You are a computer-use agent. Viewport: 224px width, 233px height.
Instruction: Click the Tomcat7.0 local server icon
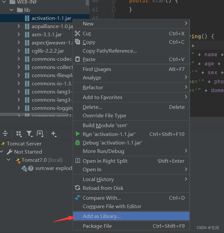click(17, 160)
